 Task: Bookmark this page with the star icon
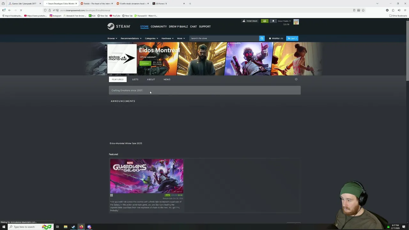point(363,10)
